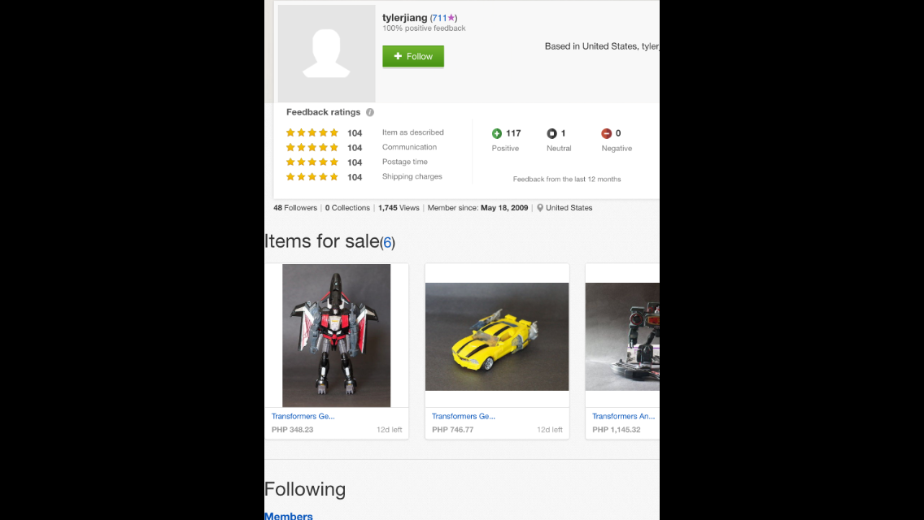Click the 117 Positive feedback count
Image resolution: width=924 pixels, height=520 pixels.
click(x=513, y=134)
